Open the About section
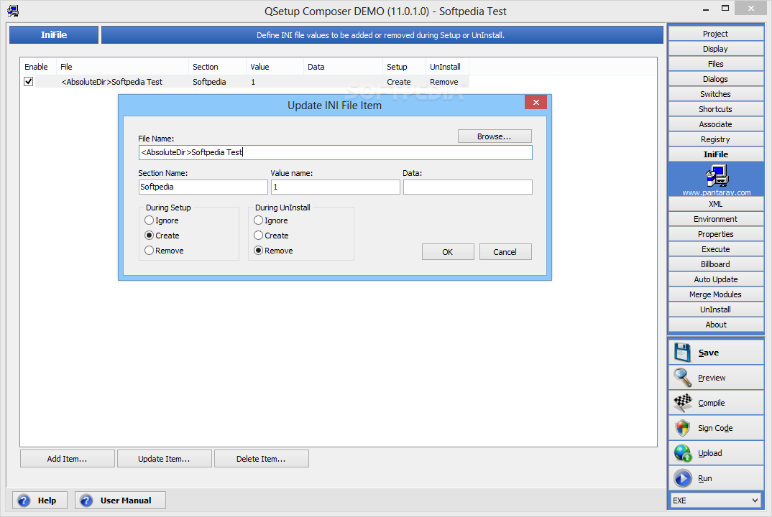 click(x=715, y=325)
